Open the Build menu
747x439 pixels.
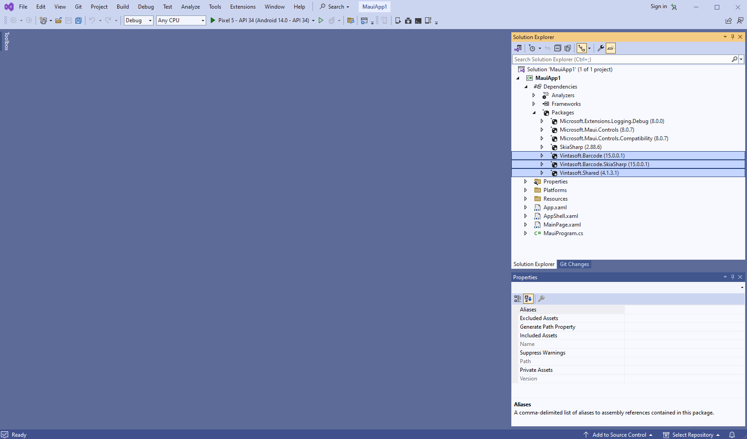pos(123,7)
